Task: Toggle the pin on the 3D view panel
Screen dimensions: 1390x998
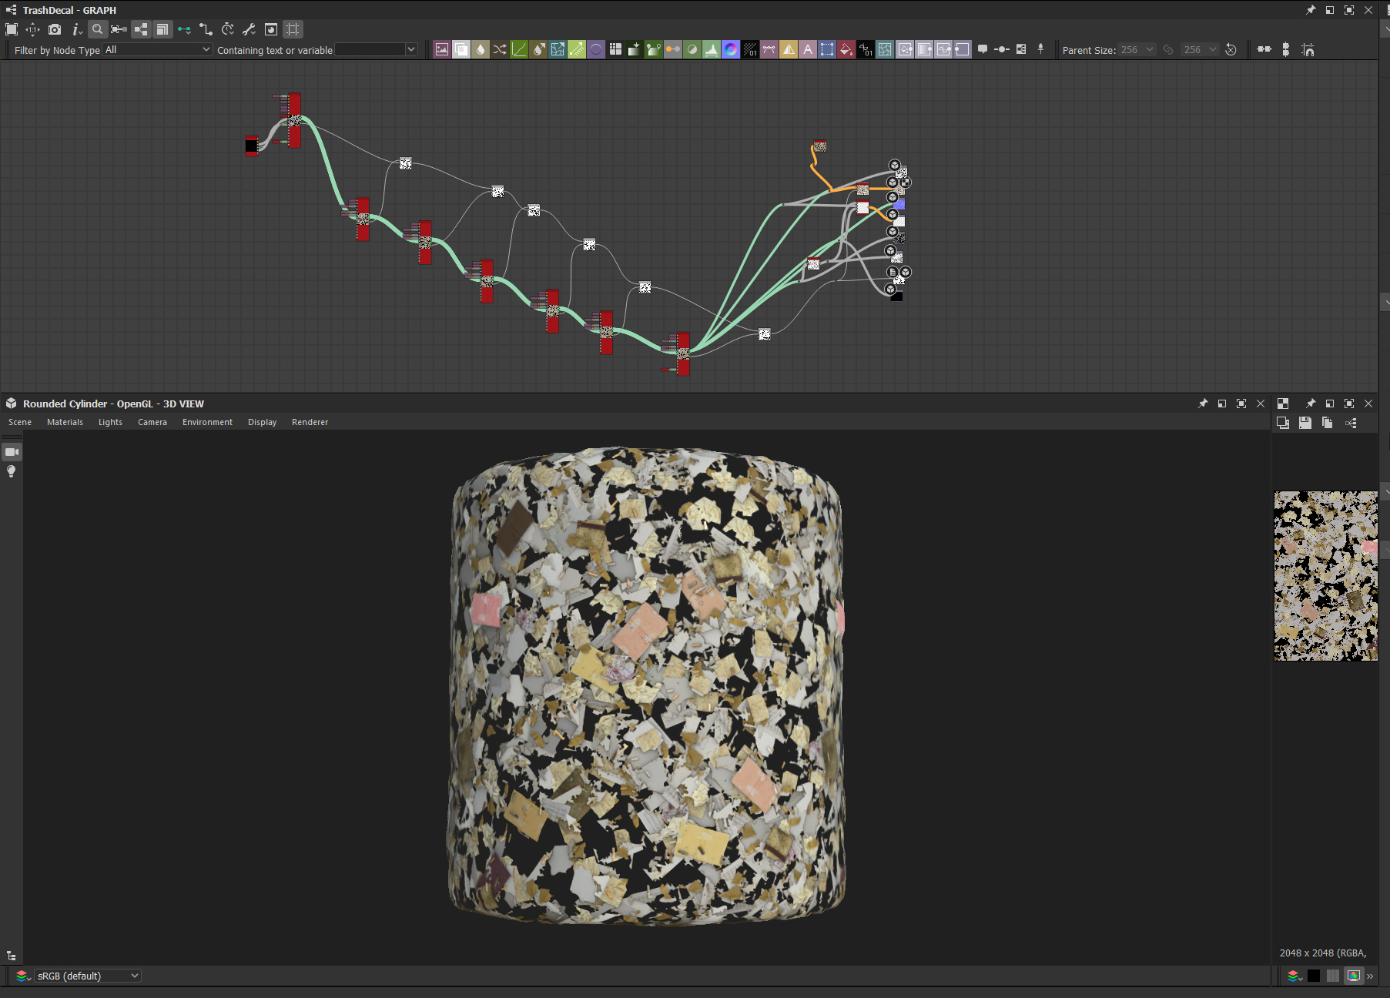Action: (1203, 404)
